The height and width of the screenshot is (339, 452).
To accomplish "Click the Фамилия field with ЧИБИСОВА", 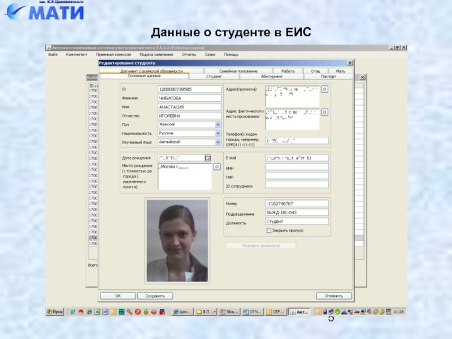I will coord(189,98).
